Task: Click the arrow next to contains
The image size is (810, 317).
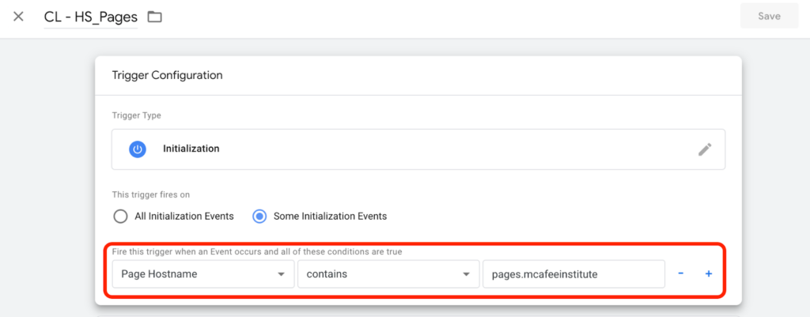Action: [x=467, y=274]
